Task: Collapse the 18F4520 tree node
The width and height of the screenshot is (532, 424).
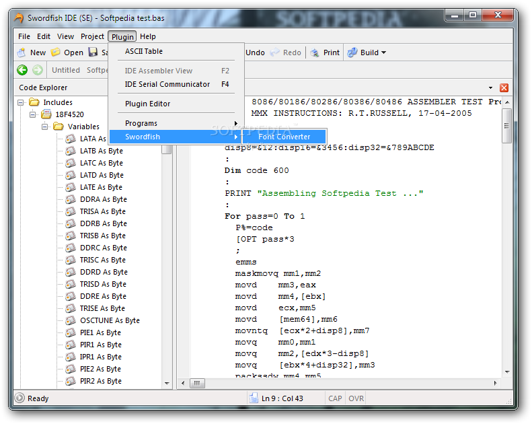Action: click(33, 114)
